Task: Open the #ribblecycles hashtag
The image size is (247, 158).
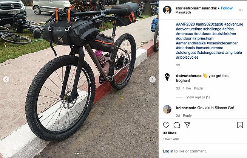Action: coord(187,58)
